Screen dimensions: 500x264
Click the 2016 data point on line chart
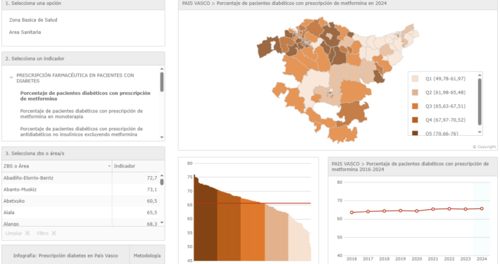pyautogui.click(x=351, y=213)
